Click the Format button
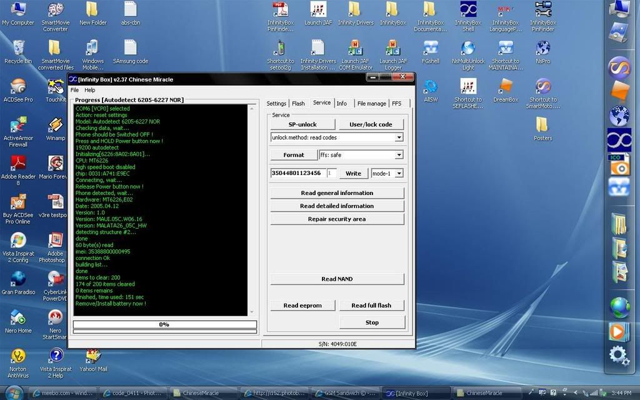Screen dimensions: 640x400 294,155
